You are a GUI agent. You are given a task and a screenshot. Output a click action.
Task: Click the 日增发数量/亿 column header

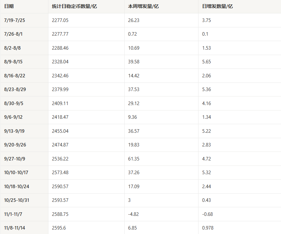point(218,6)
